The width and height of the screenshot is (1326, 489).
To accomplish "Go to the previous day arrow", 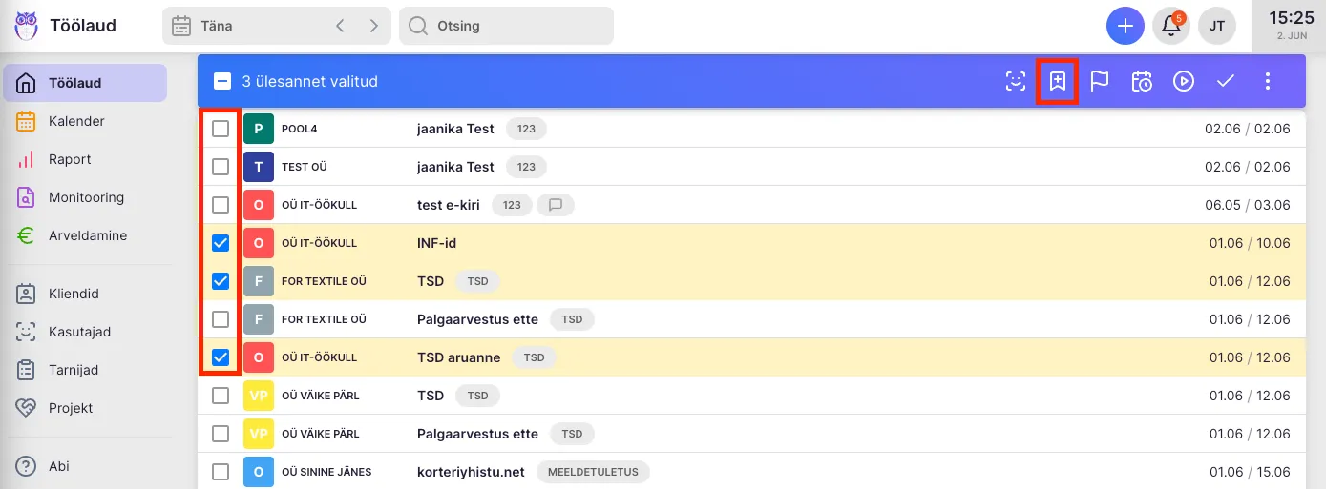I will point(340,26).
